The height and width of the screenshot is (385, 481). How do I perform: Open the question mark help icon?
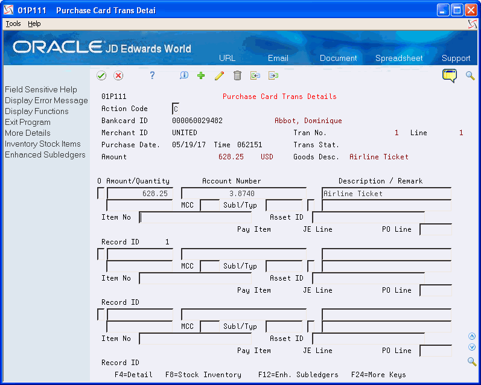(x=152, y=75)
